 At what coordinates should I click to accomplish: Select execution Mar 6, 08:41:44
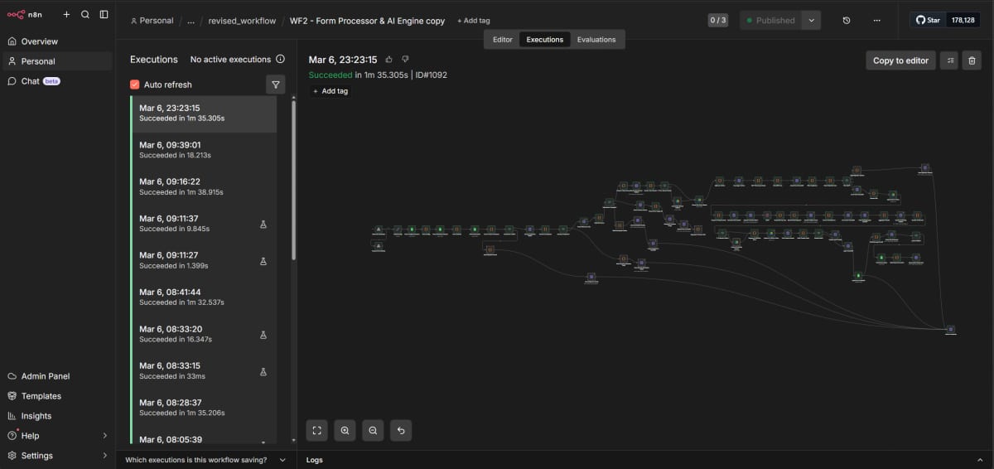coord(204,297)
